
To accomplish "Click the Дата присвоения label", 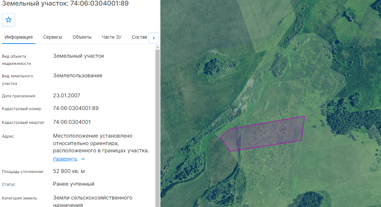I will (x=18, y=96).
